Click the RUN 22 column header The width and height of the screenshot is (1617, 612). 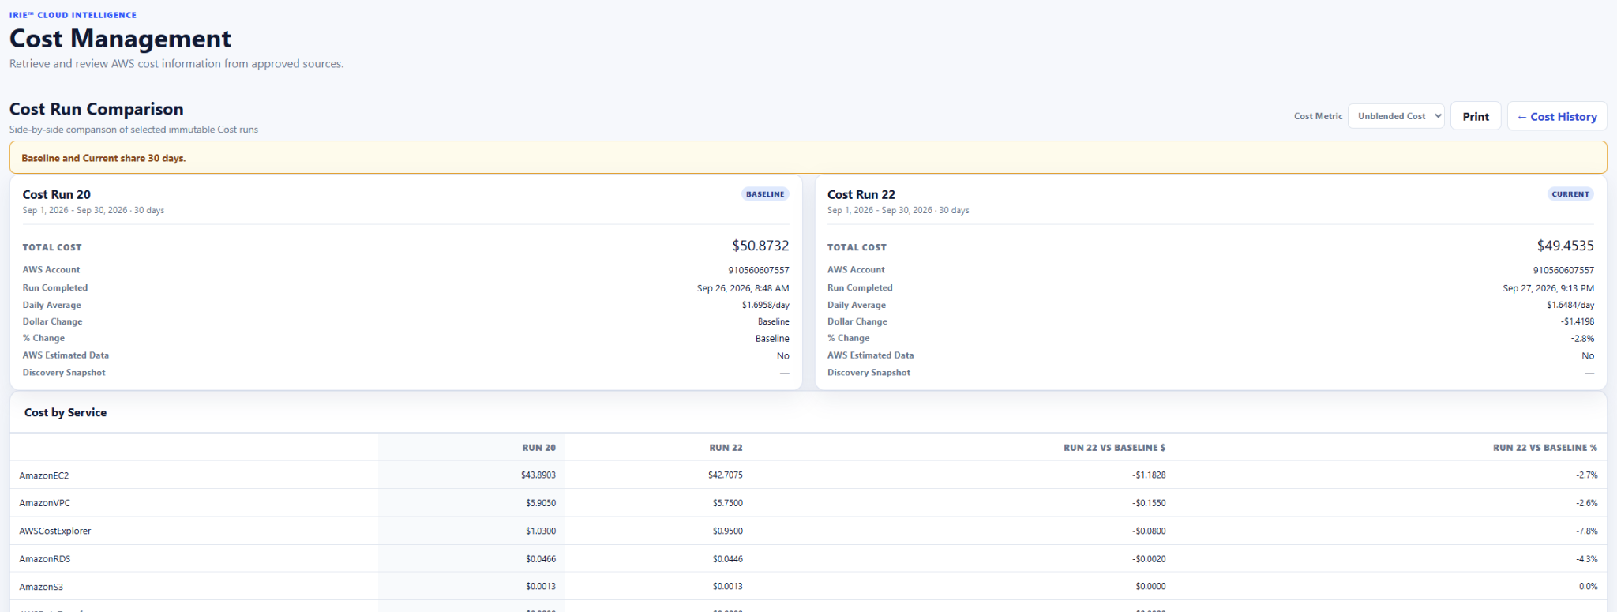[x=726, y=448]
